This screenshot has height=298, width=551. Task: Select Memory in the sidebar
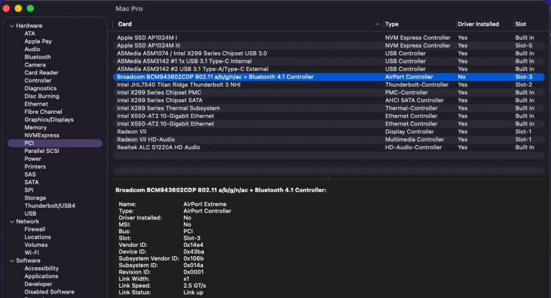point(35,128)
